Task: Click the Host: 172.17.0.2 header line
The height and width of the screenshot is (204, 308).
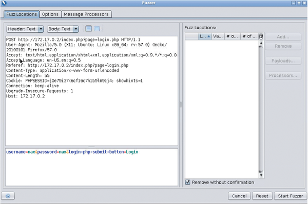Action: pos(25,96)
